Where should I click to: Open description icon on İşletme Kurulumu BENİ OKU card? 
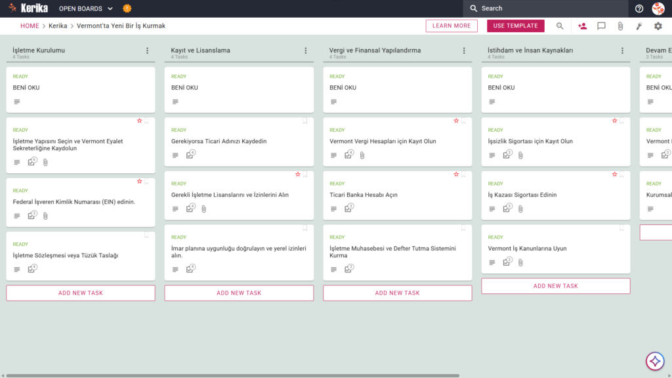click(16, 102)
